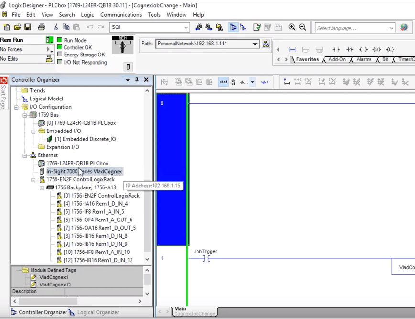Click the Paste icon on standard toolbar
Screen dimensions: 415x319
(x=76, y=28)
